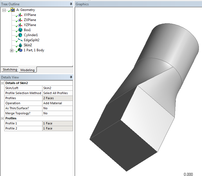Click Profile 2 value 1 Face

(x=57, y=128)
